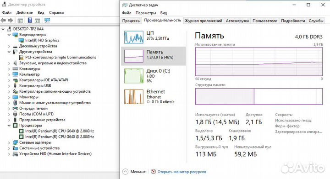
Task: Click the Дисковые устройства drive icon
Action: click(15, 46)
